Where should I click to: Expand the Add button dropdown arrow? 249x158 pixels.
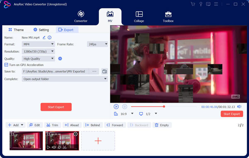22,125
